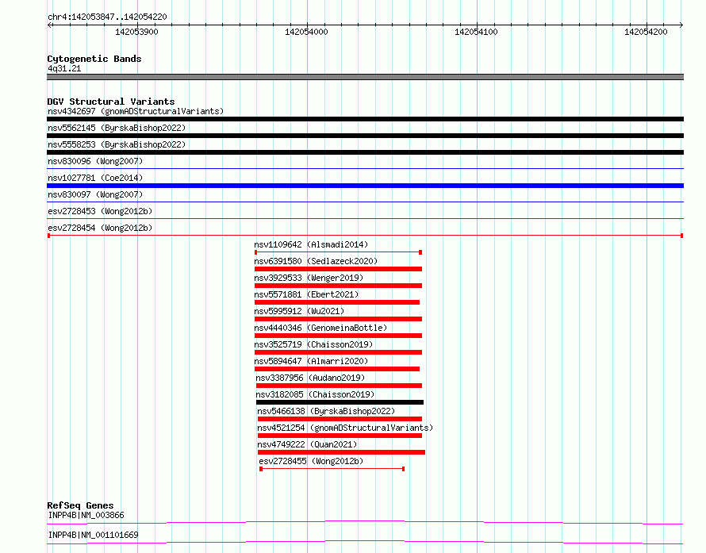
Task: Open variant nsv3525719 (Chaisson2019)
Action: pyautogui.click(x=313, y=344)
